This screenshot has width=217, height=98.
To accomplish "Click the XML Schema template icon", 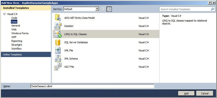I will point(58,59).
